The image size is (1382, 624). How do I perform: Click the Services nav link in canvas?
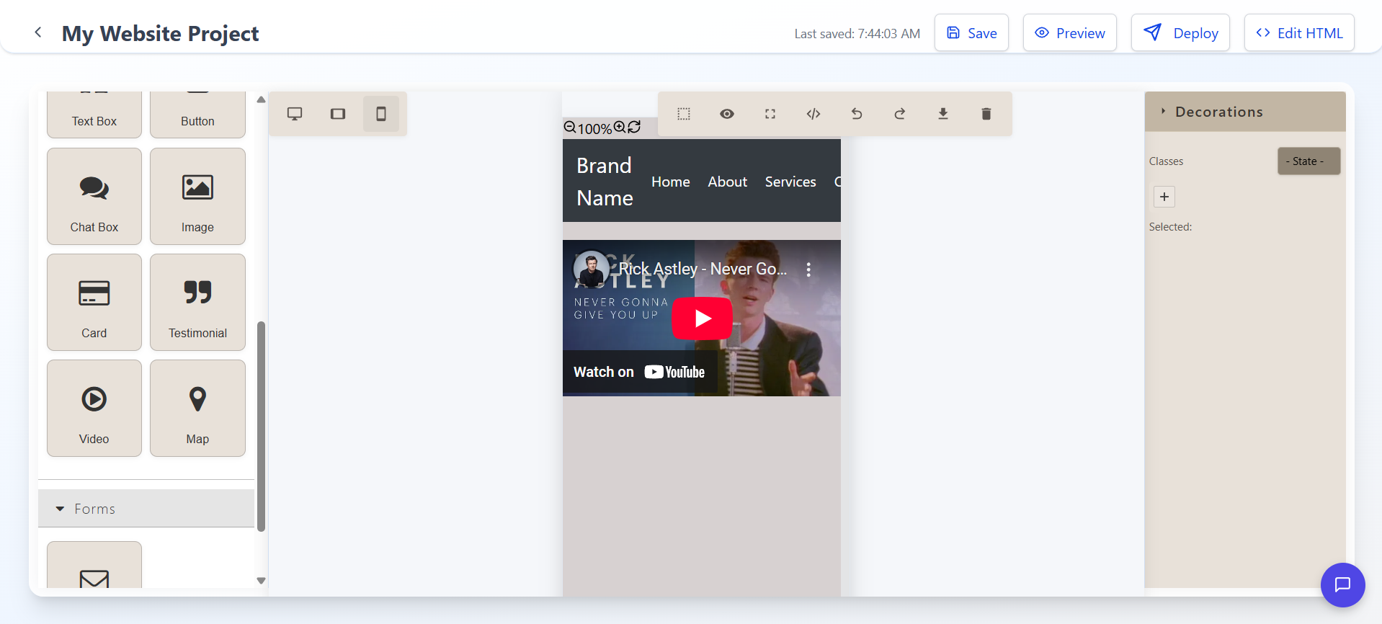coord(790,182)
